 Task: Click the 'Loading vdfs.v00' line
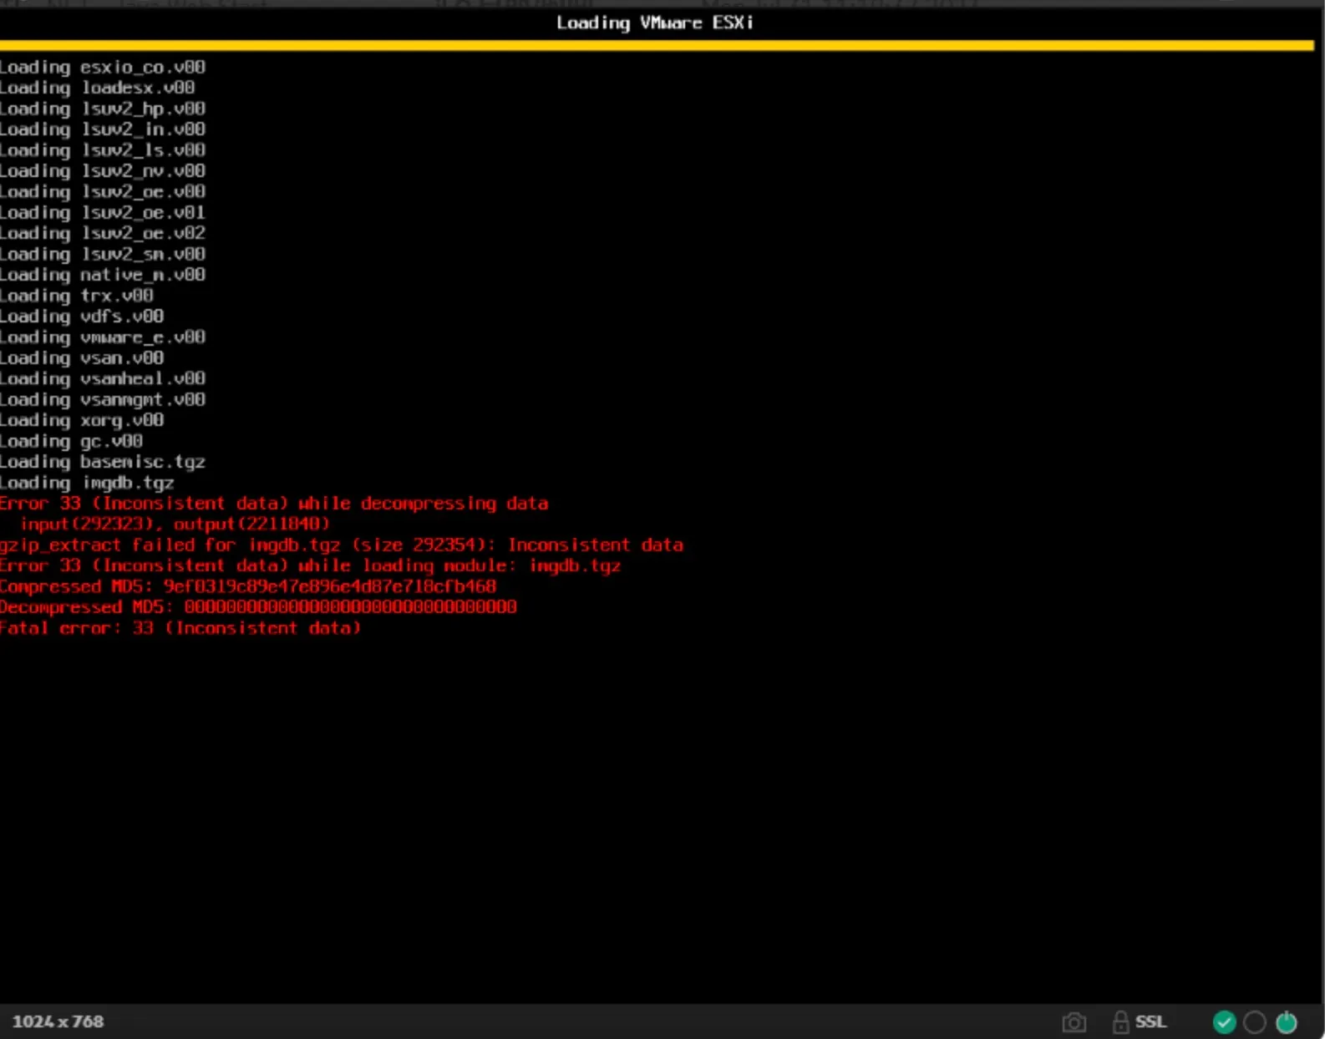point(82,317)
